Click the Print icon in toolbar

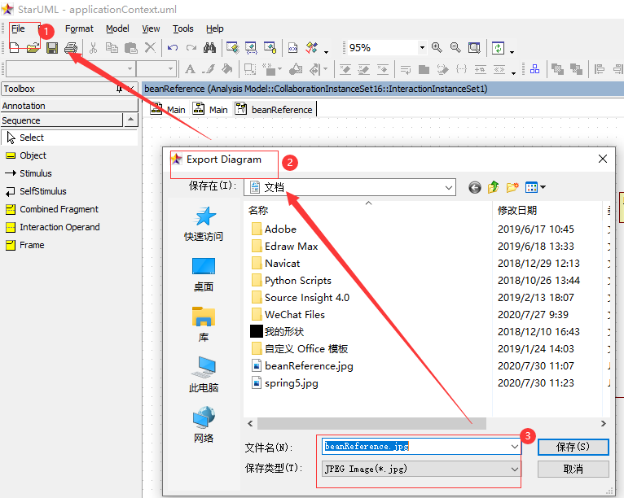tap(71, 48)
